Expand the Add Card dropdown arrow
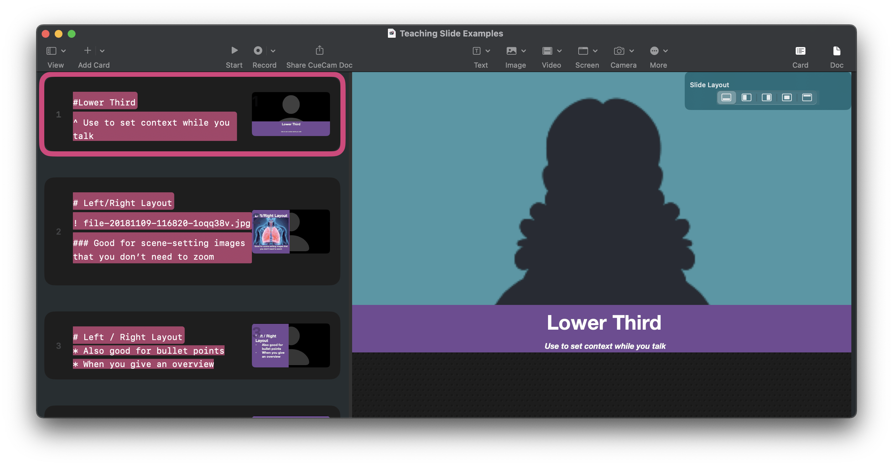Image resolution: width=893 pixels, height=466 pixels. pos(102,51)
